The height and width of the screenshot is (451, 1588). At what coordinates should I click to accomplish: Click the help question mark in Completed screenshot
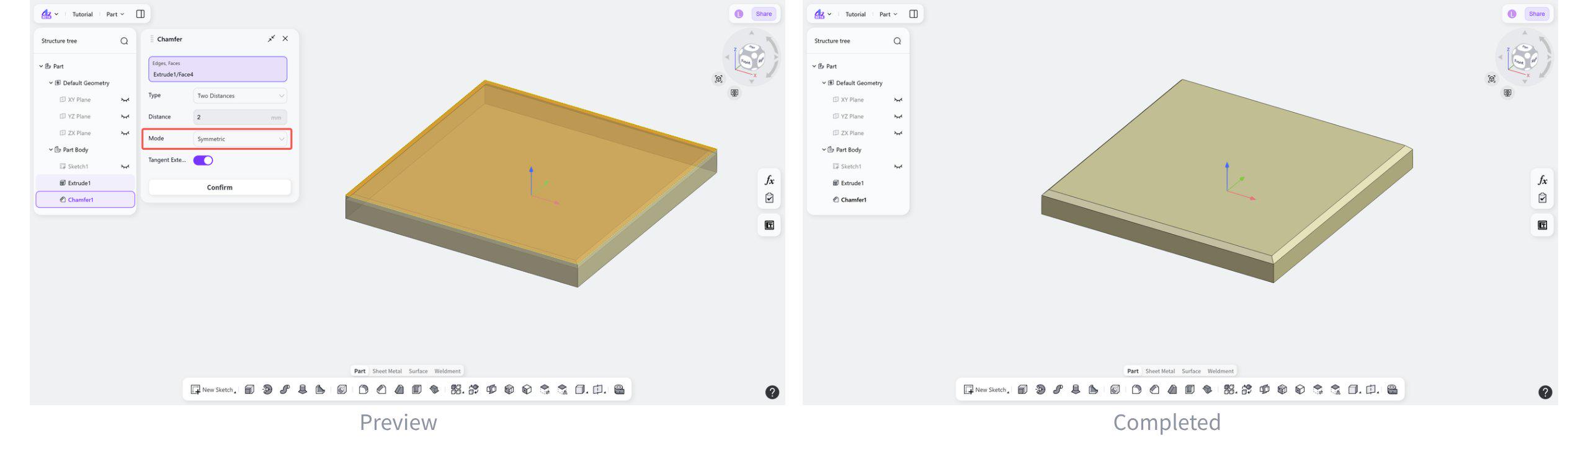point(1545,392)
